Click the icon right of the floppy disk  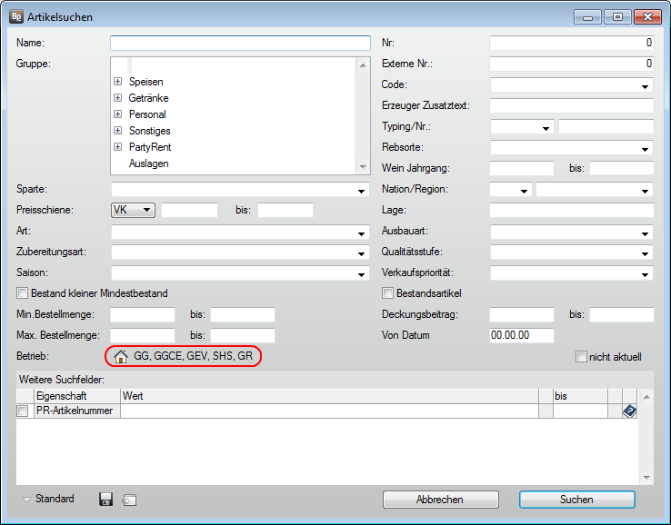tap(128, 500)
